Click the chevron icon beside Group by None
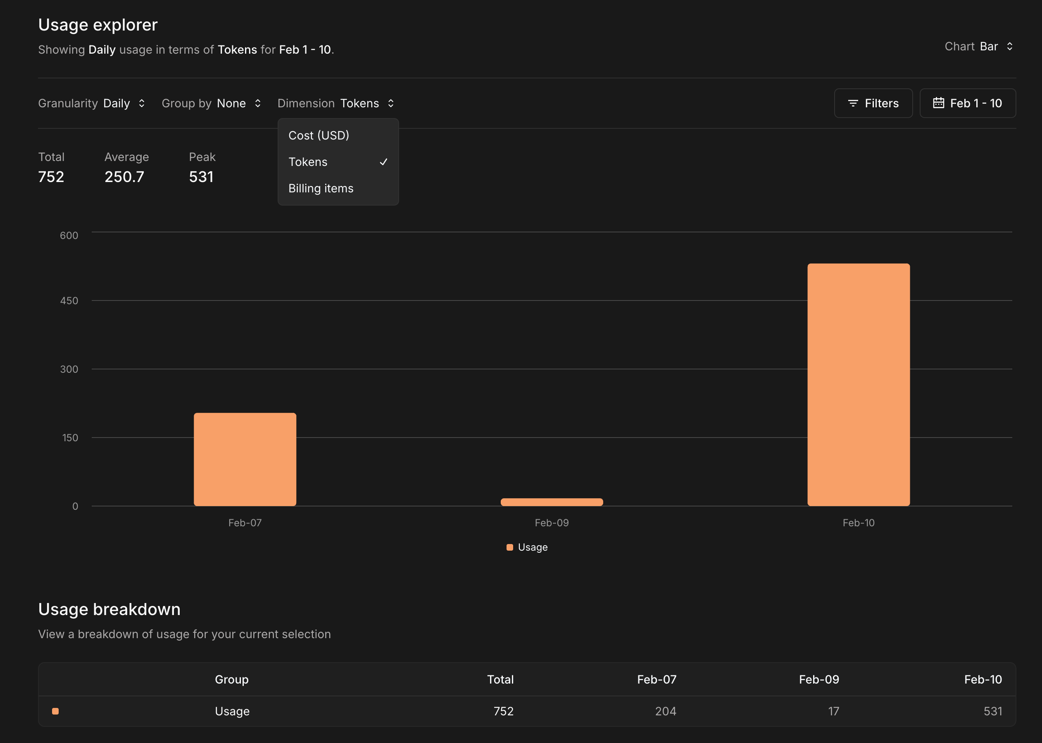 258,103
